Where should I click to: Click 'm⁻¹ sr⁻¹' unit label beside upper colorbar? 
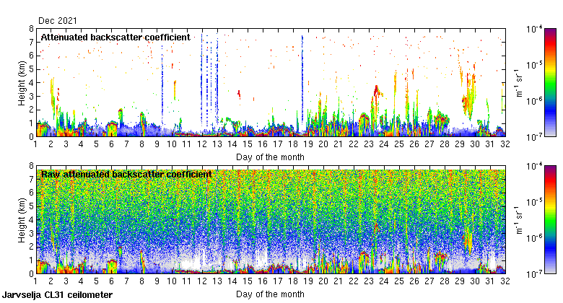(x=519, y=83)
